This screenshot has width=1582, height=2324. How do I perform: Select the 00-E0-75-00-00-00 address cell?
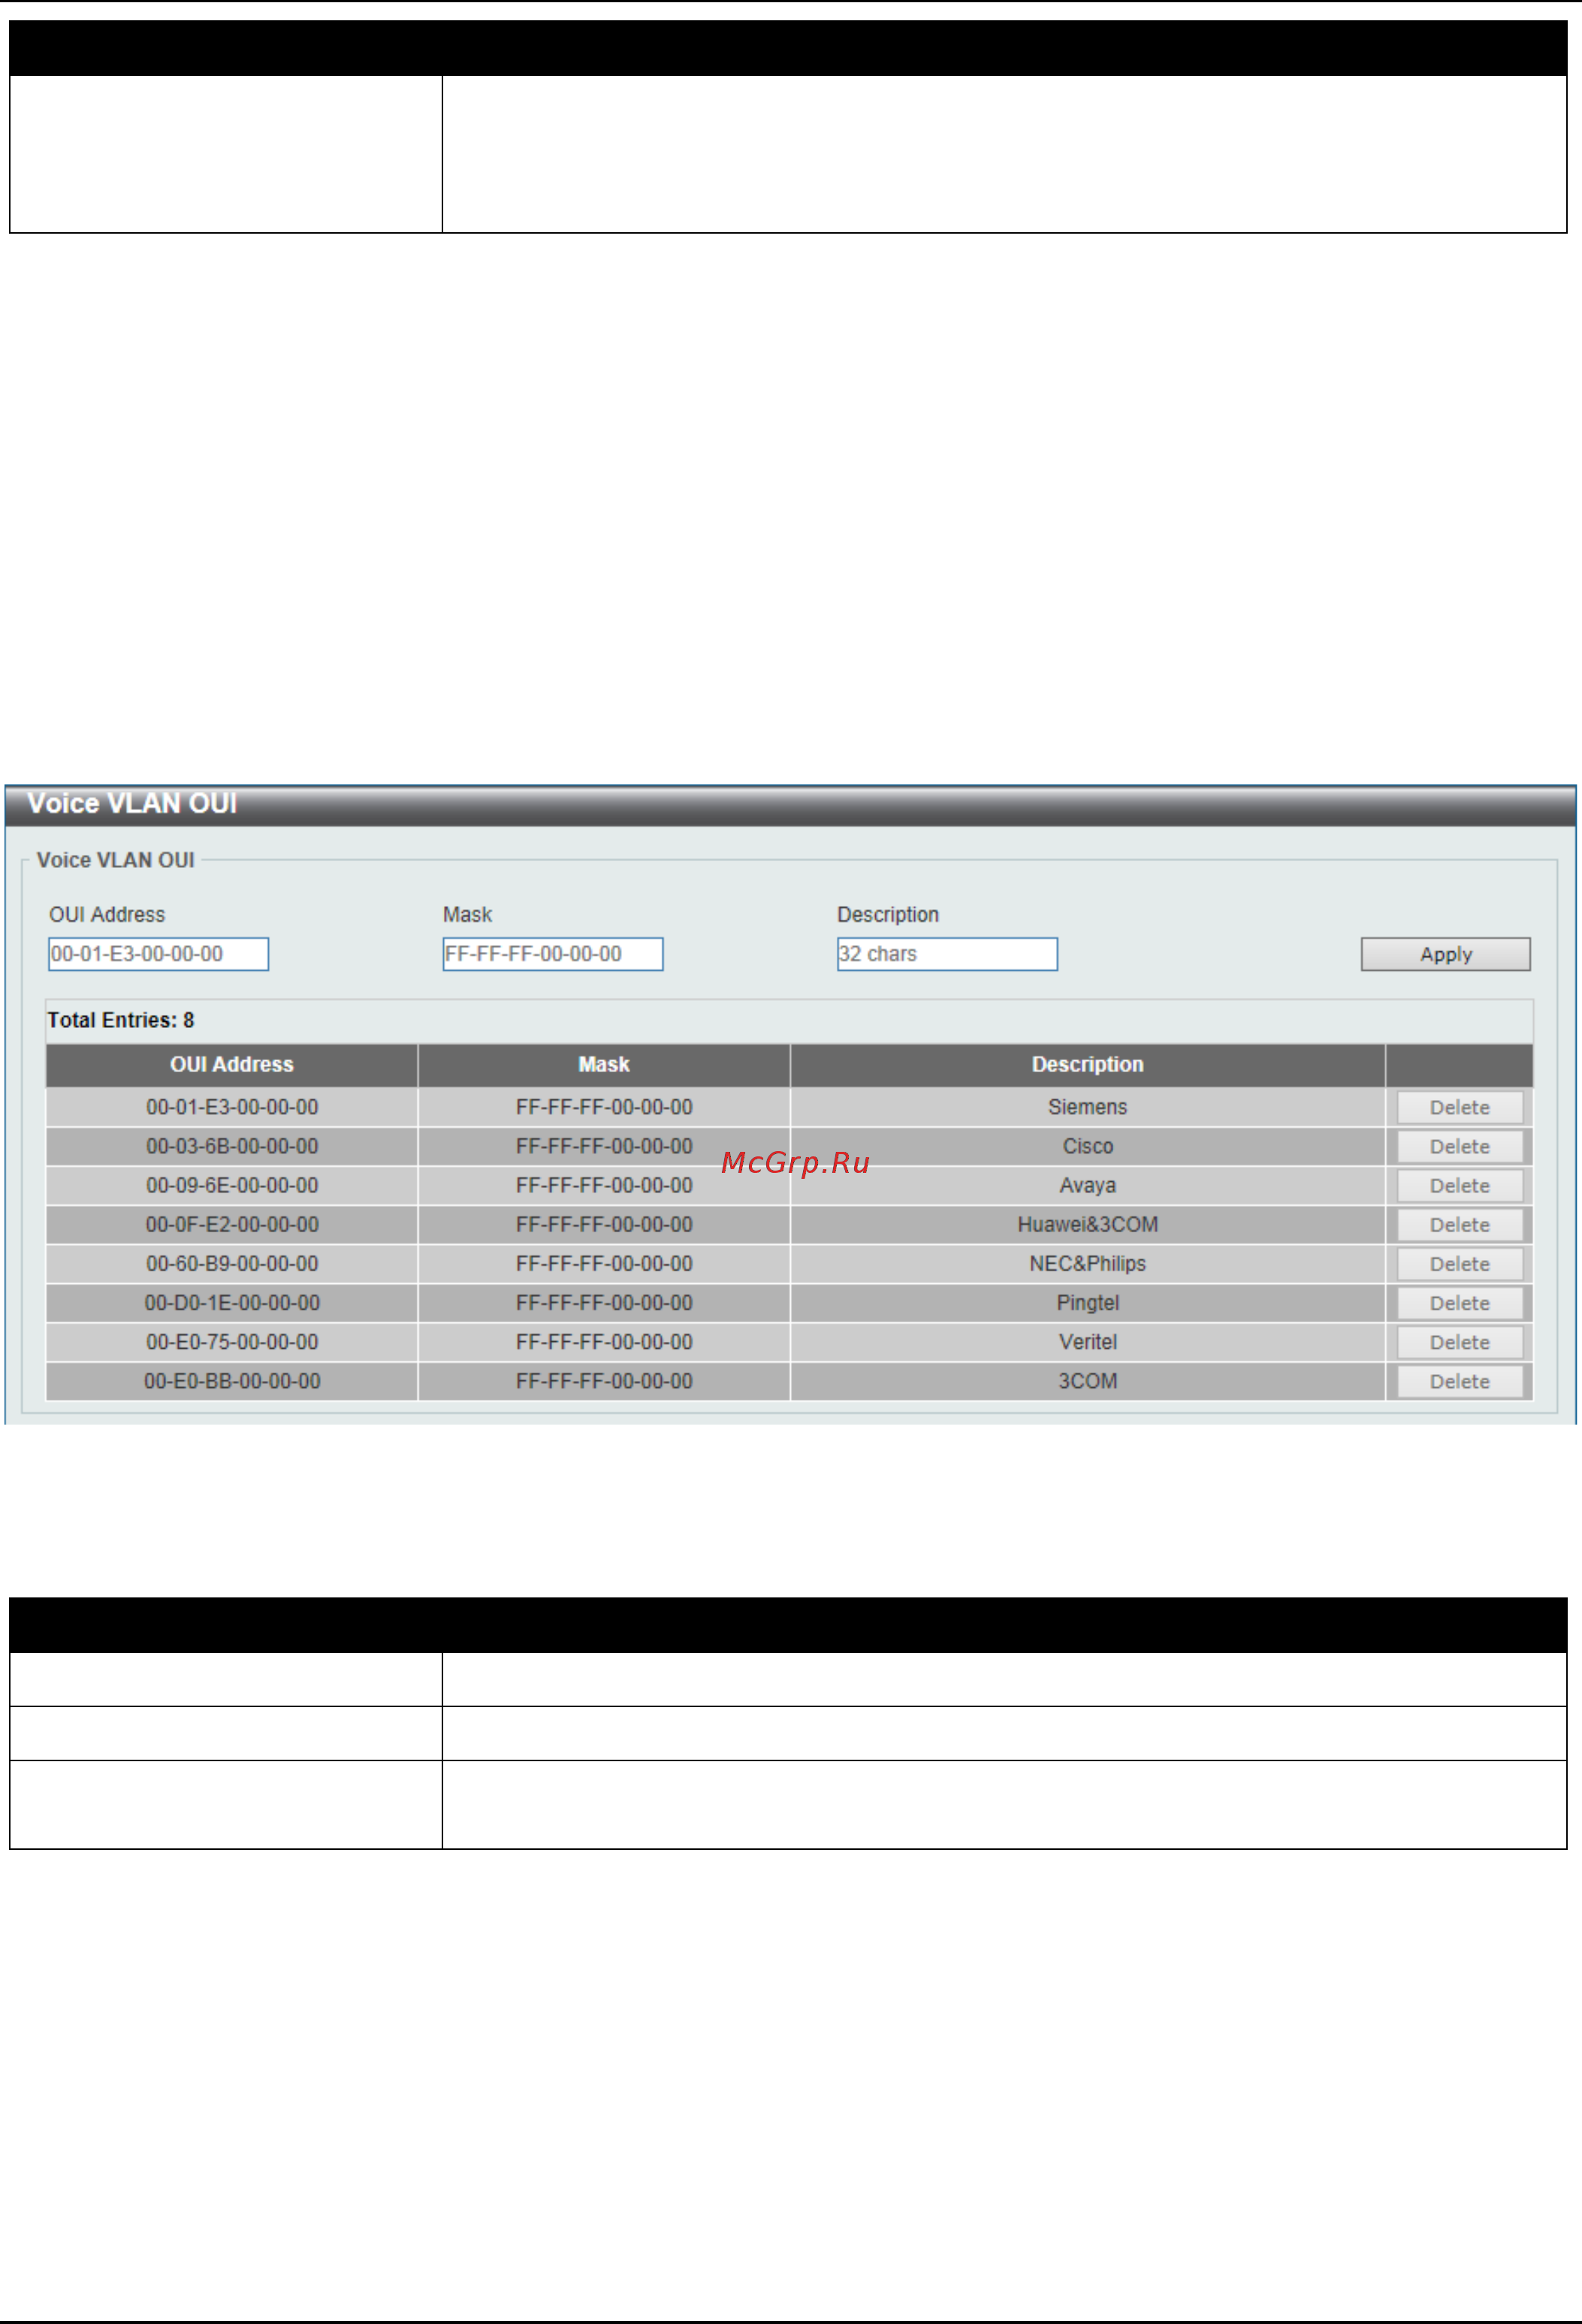tap(232, 1341)
